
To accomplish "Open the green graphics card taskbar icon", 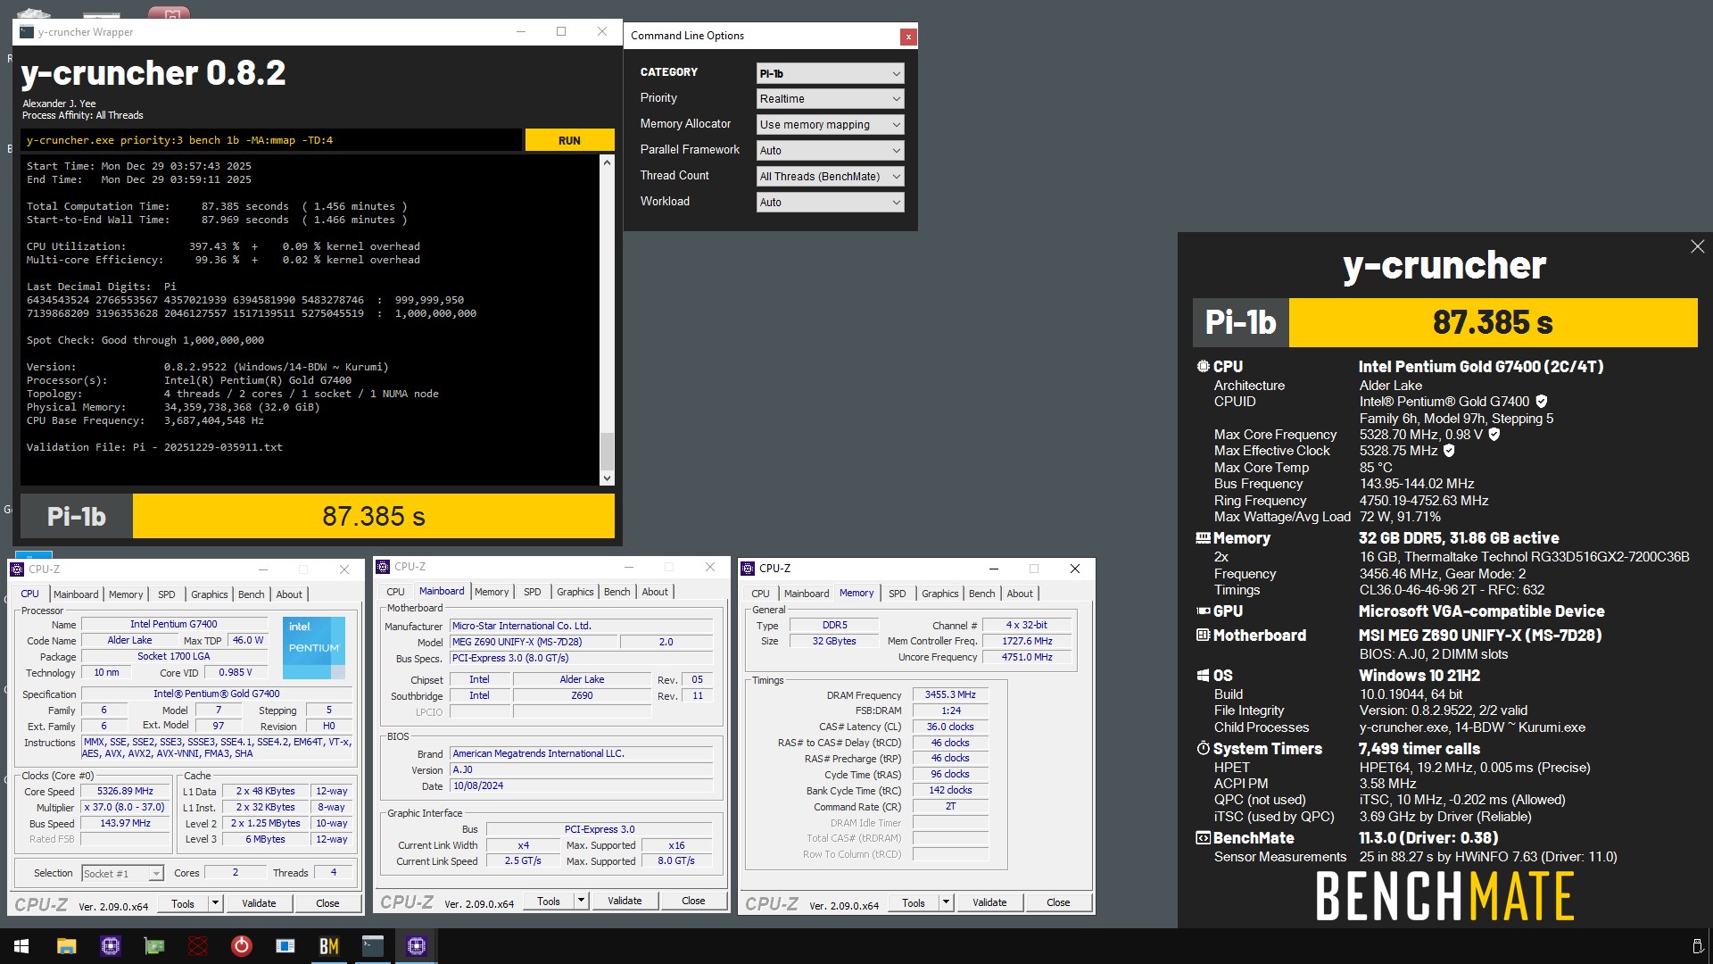I will pos(153,946).
